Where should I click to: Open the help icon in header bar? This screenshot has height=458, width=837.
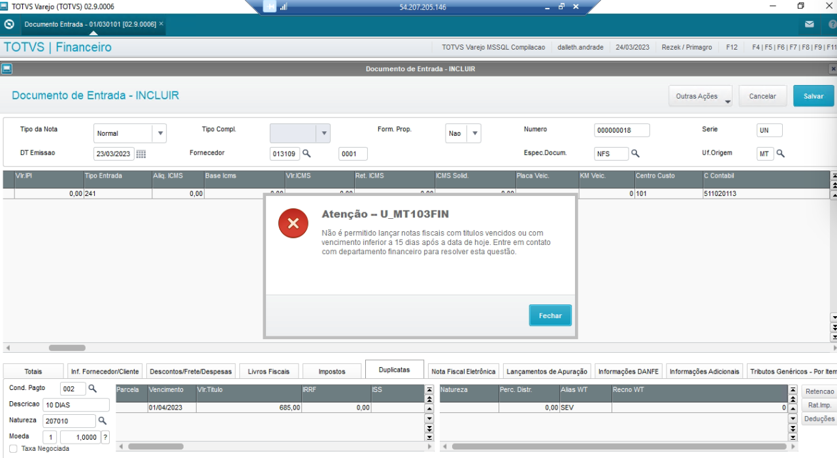[832, 24]
